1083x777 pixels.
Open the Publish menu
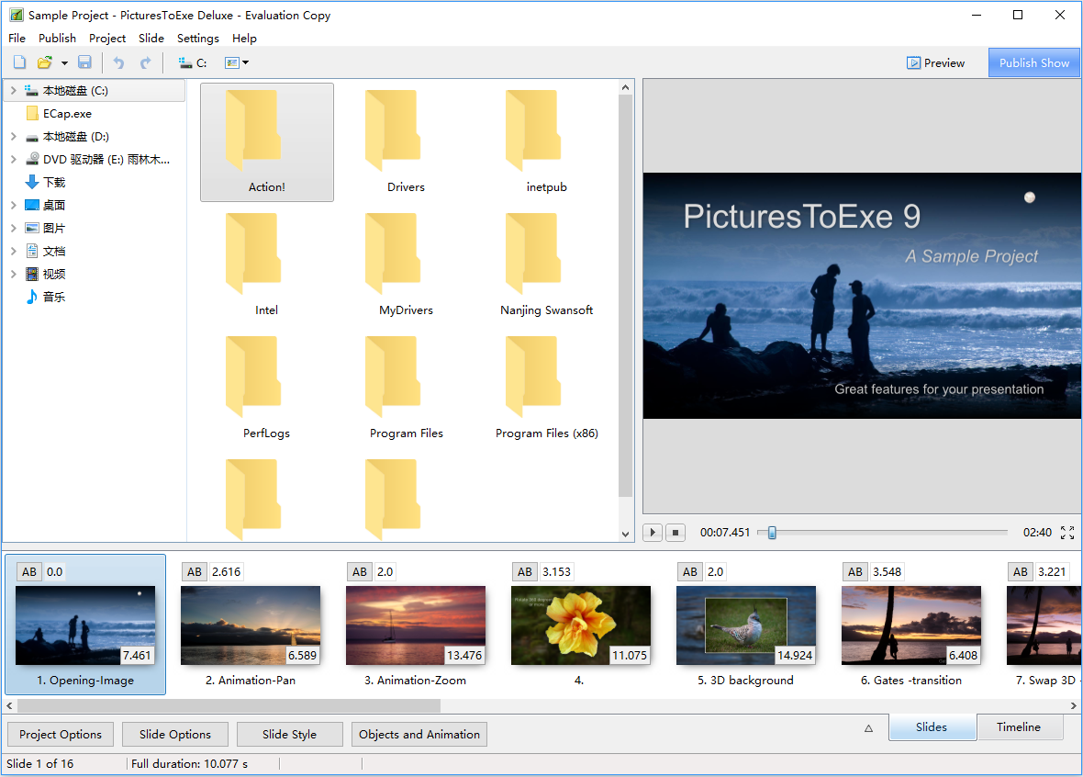coord(57,38)
